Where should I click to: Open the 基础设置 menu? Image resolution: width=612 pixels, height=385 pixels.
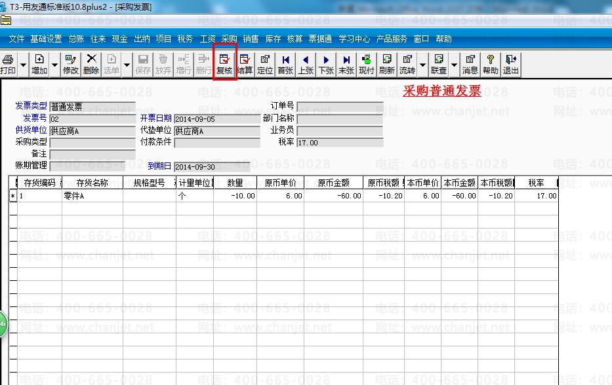46,39
